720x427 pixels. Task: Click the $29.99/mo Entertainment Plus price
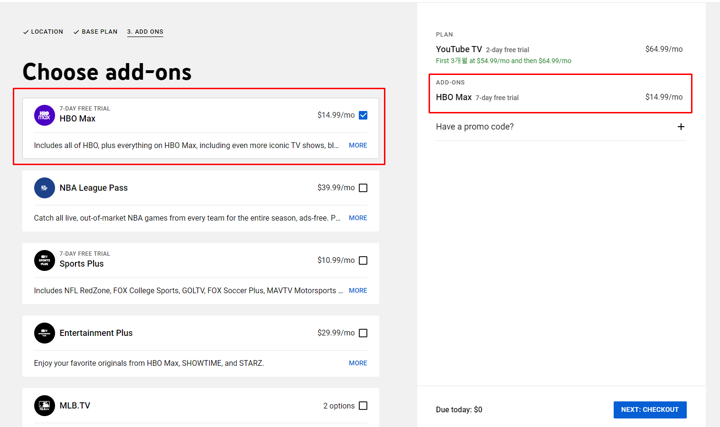pyautogui.click(x=336, y=333)
